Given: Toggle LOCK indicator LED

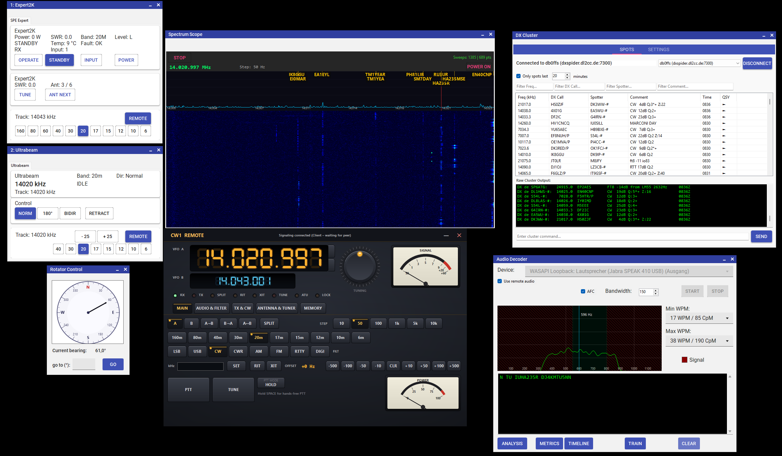Looking at the screenshot, I should click(317, 295).
